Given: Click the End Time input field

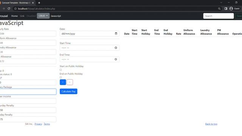Looking at the screenshot, I should pyautogui.click(x=90, y=59).
